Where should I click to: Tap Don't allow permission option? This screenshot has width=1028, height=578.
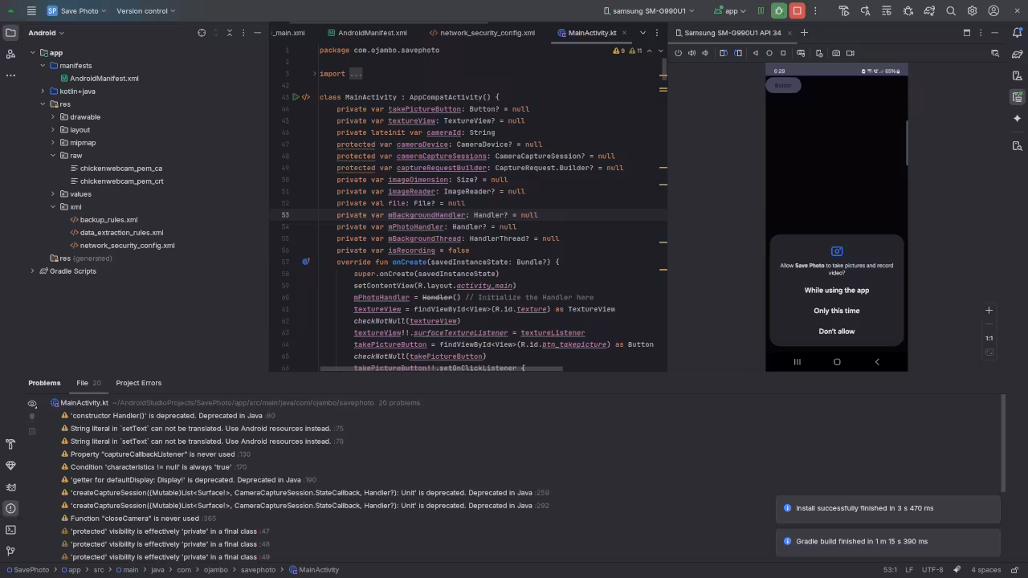point(837,331)
